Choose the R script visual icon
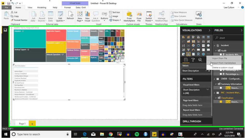This screenshot has width=245, height=138. click(x=199, y=54)
